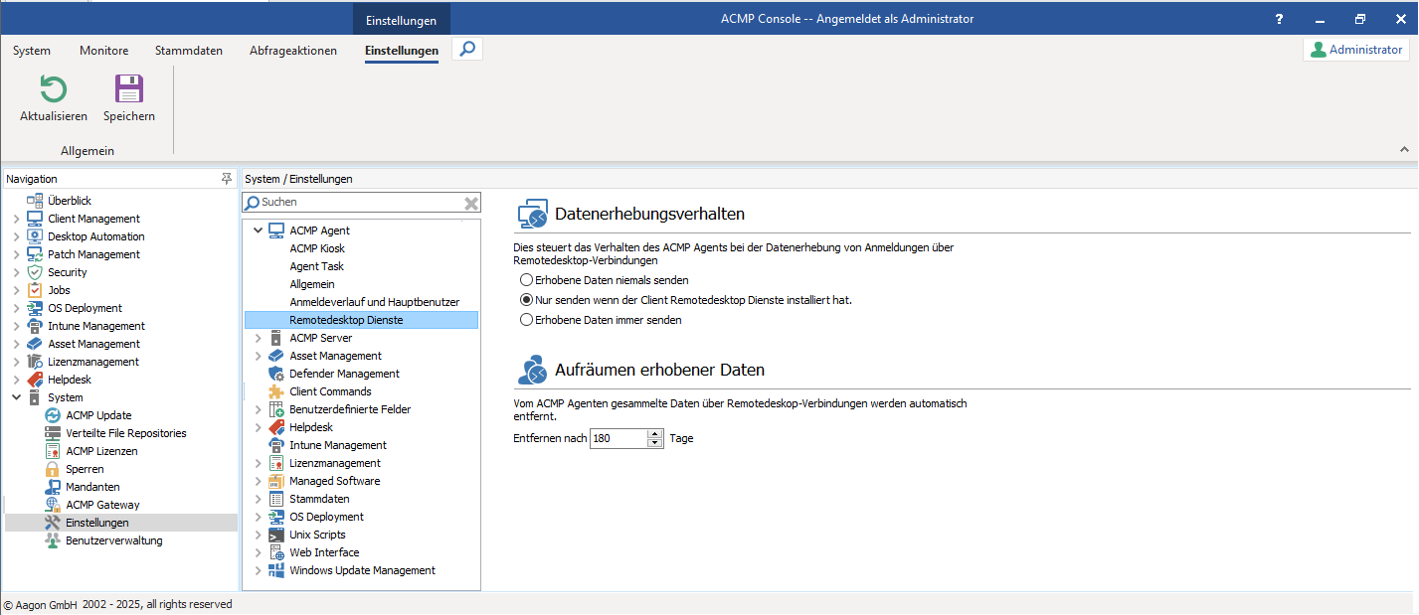Click the Client Commands puzzle icon
The height and width of the screenshot is (615, 1419).
[x=276, y=391]
